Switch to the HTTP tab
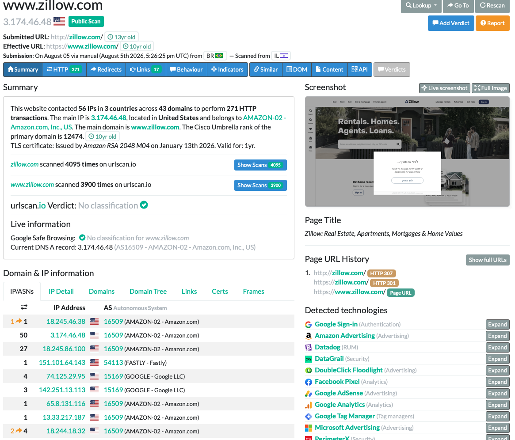 (64, 69)
